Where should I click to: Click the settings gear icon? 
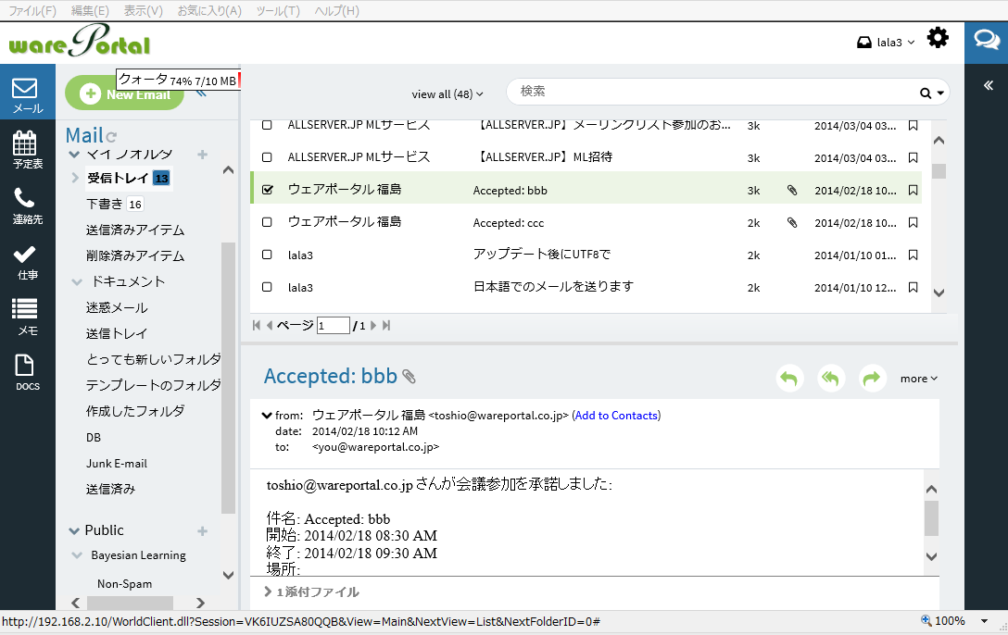(938, 39)
